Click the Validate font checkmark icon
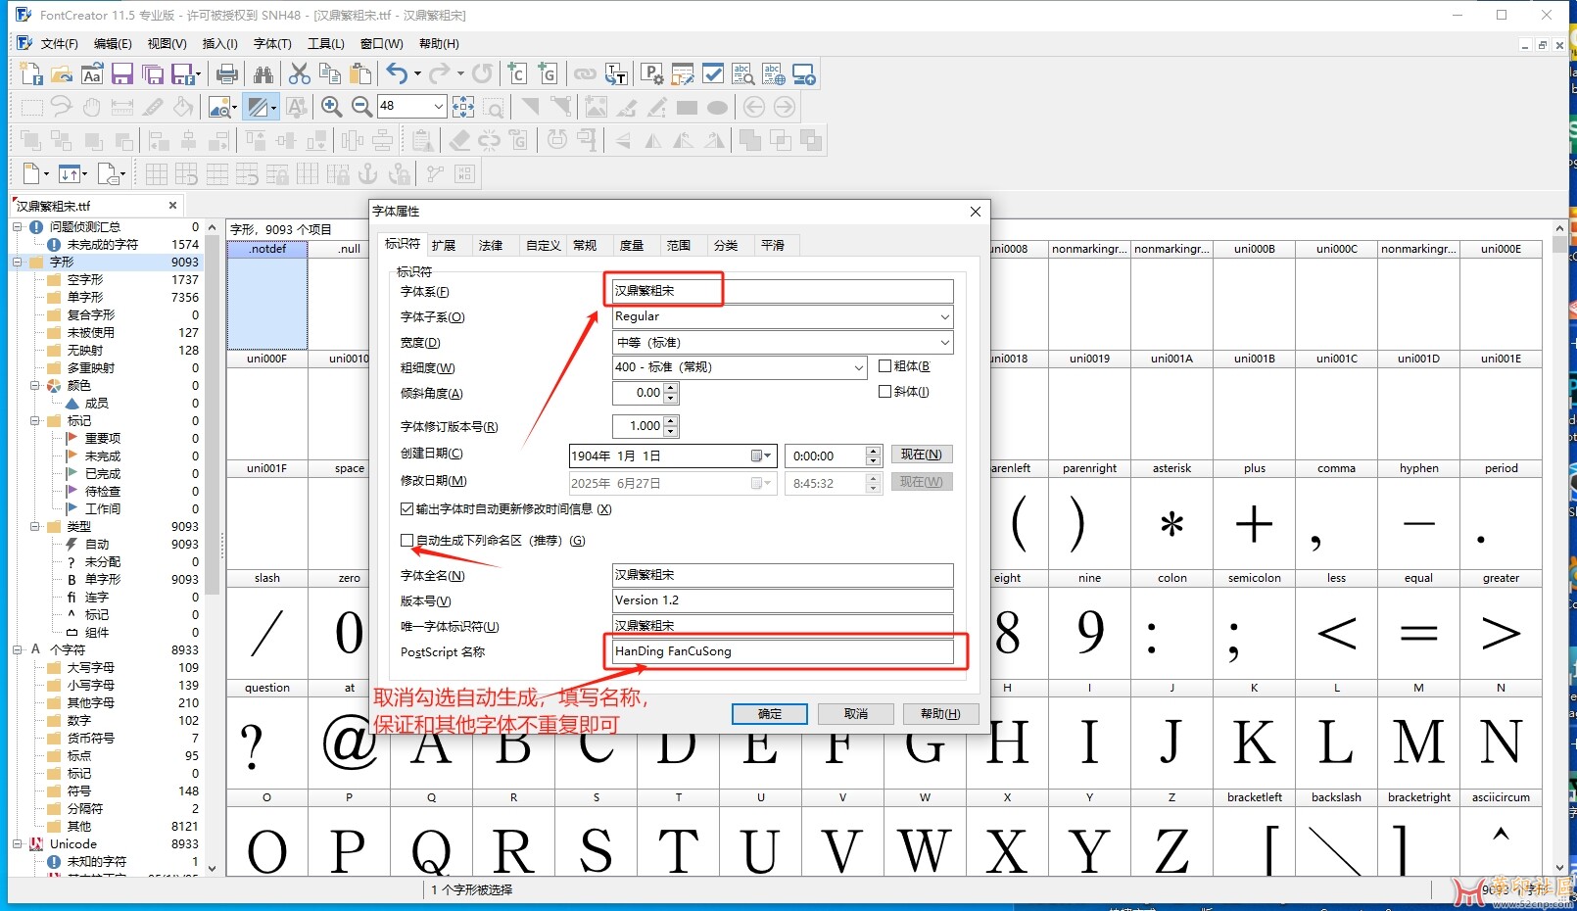 pos(713,74)
